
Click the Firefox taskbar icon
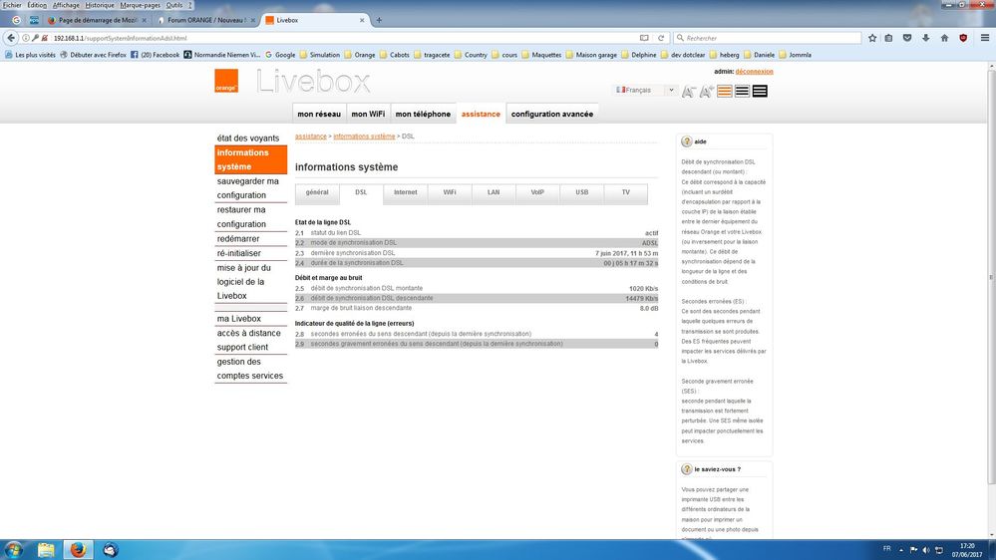(78, 550)
